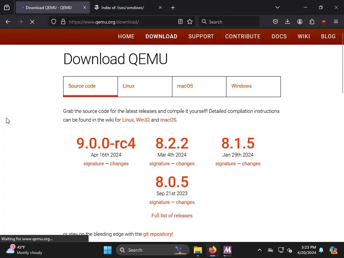Viewport: 344px width, 258px height.
Task: Open signature for 9.0.0-rc4
Action: point(94,164)
